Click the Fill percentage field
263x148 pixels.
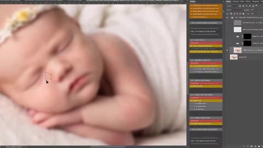[252, 14]
